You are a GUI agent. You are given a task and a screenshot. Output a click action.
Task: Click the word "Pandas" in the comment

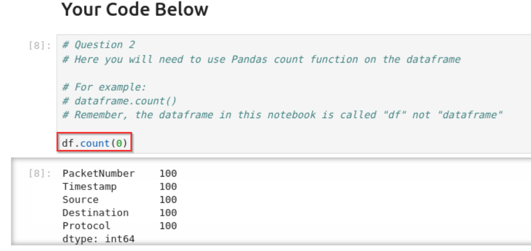[250, 59]
